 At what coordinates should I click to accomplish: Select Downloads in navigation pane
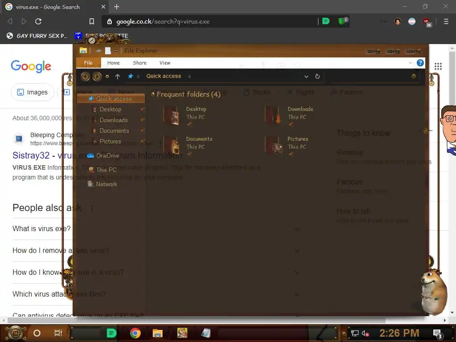[x=114, y=120]
